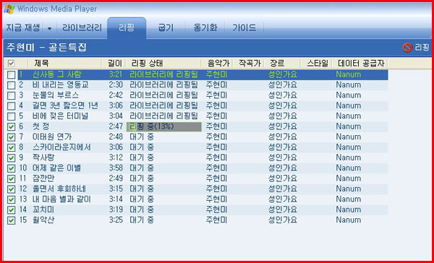Sort by the 길이 column header

(x=114, y=64)
